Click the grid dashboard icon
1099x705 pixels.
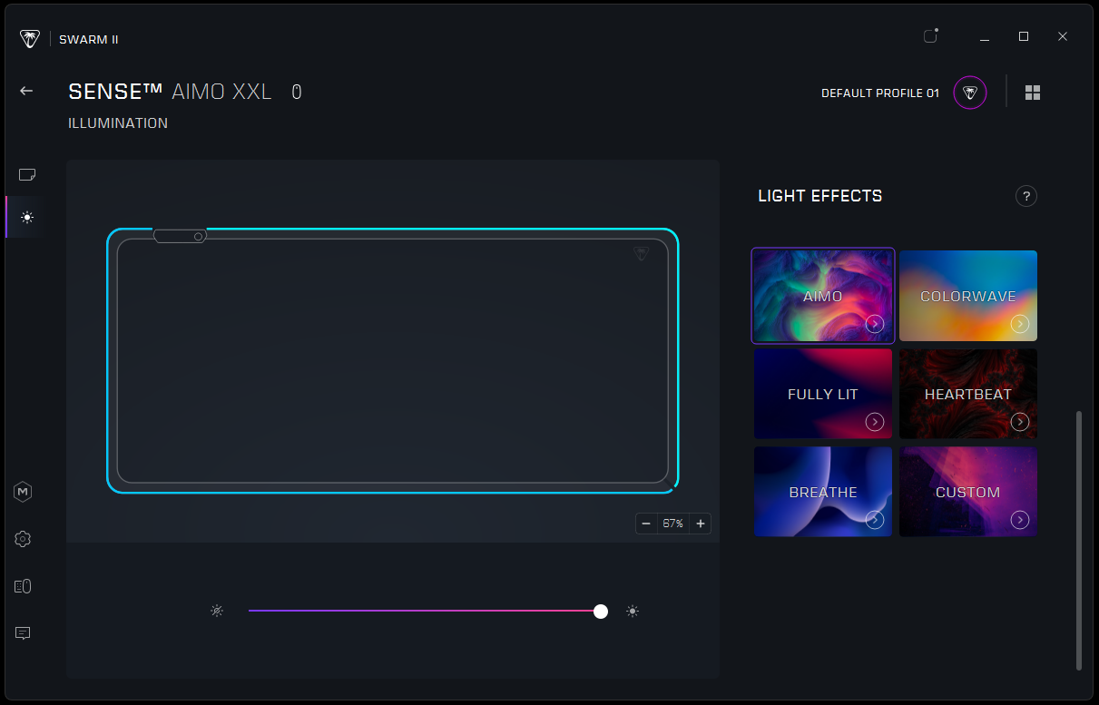click(1033, 93)
